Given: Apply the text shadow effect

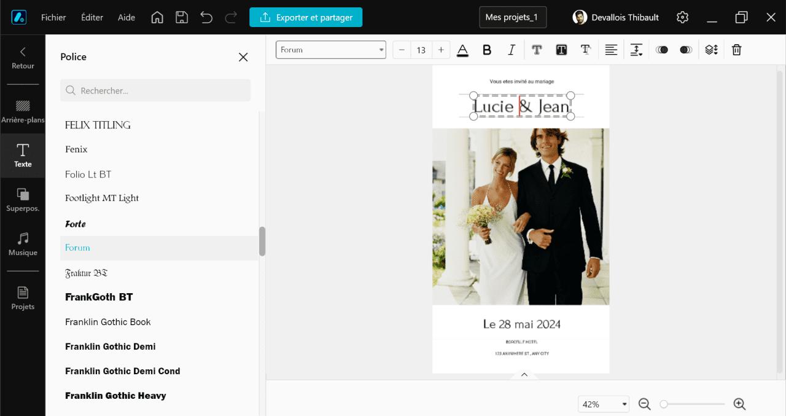Looking at the screenshot, I should tap(586, 50).
